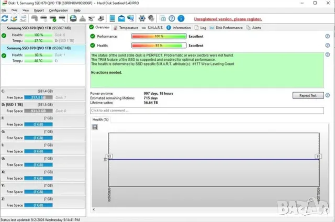Click the gray disk test icon left of the clock disk
This screenshot has width=335, height=222.
[35, 19]
